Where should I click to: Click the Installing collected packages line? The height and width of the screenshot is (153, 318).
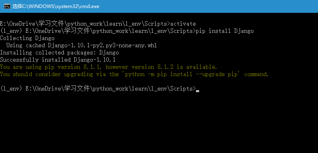click(x=59, y=53)
